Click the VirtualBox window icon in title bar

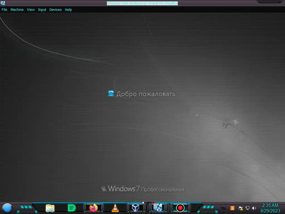point(3,3)
